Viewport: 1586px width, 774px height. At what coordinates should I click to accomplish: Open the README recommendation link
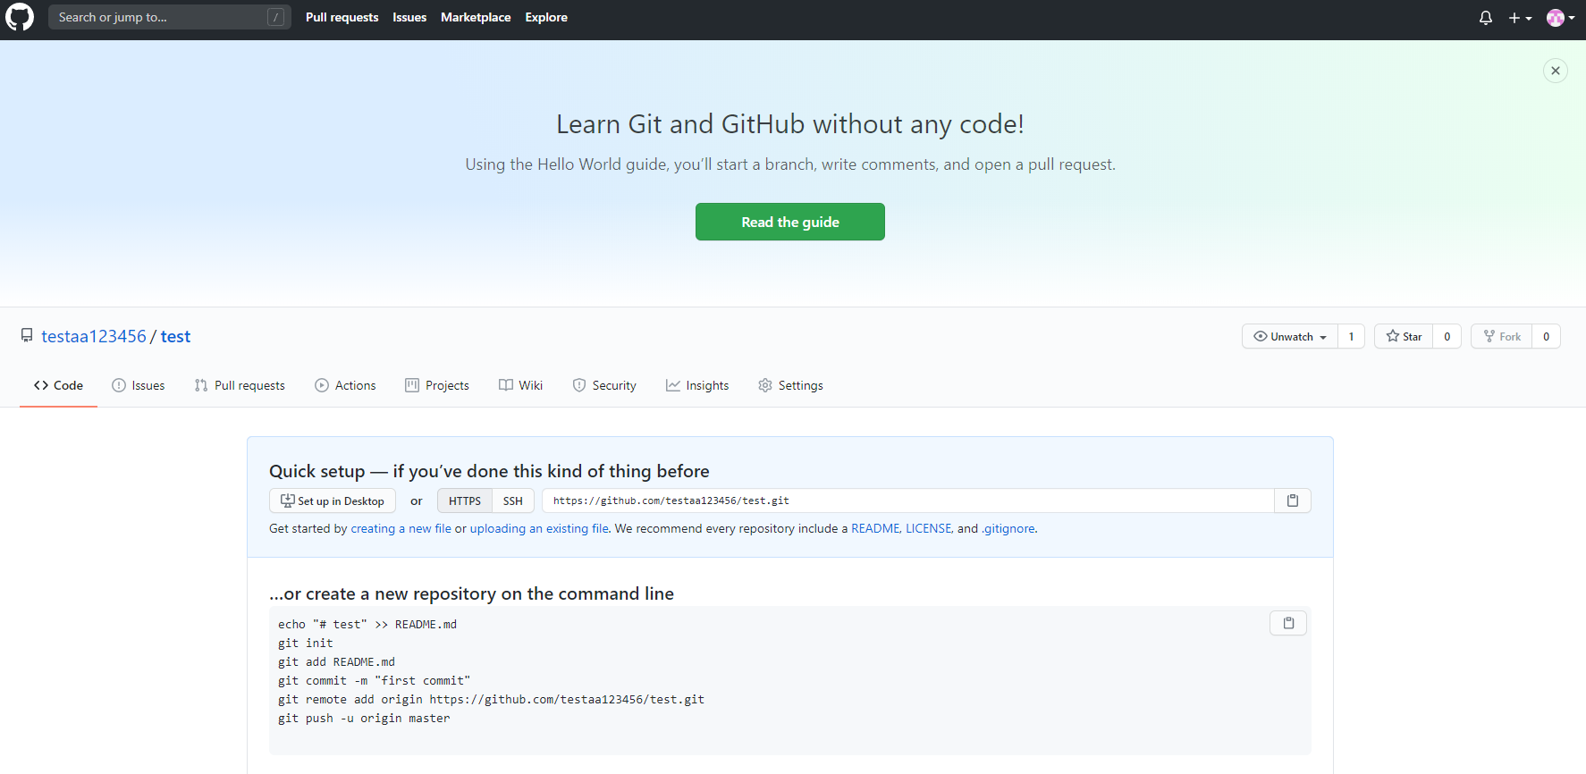[875, 528]
